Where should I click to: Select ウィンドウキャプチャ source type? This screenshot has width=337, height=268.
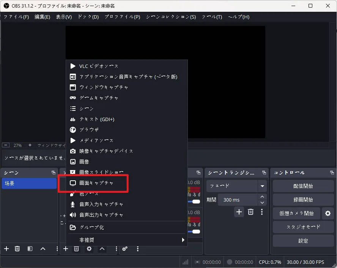click(x=127, y=87)
